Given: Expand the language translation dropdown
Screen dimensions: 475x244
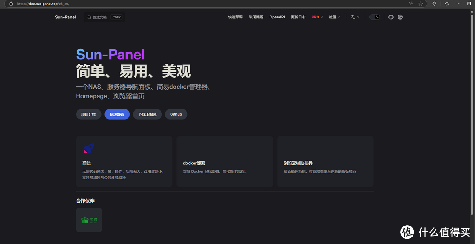Looking at the screenshot, I should point(355,17).
